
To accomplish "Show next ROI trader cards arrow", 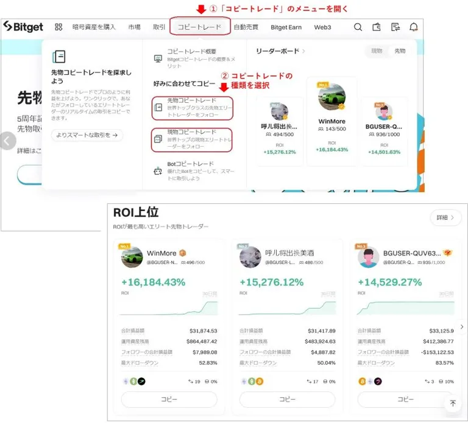I will [x=462, y=327].
